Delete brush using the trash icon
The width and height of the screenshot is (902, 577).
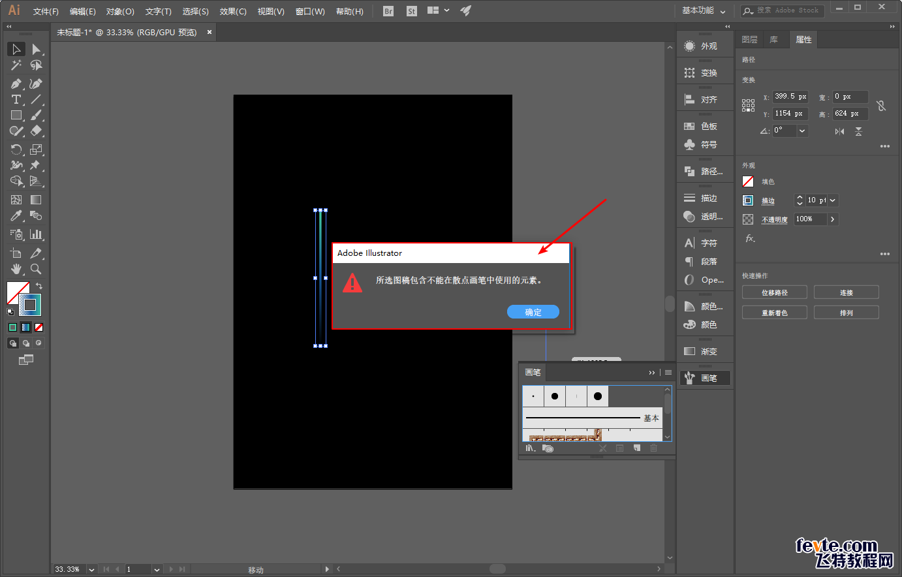point(653,448)
